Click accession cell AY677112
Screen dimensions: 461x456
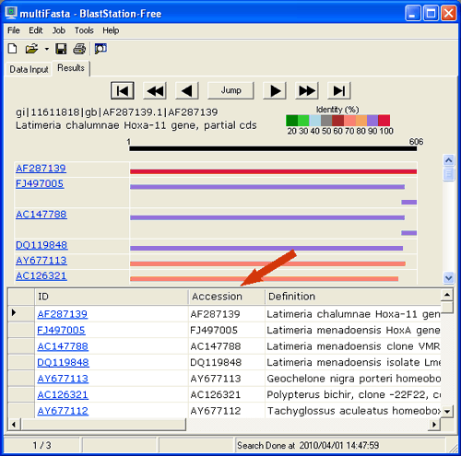[227, 411]
